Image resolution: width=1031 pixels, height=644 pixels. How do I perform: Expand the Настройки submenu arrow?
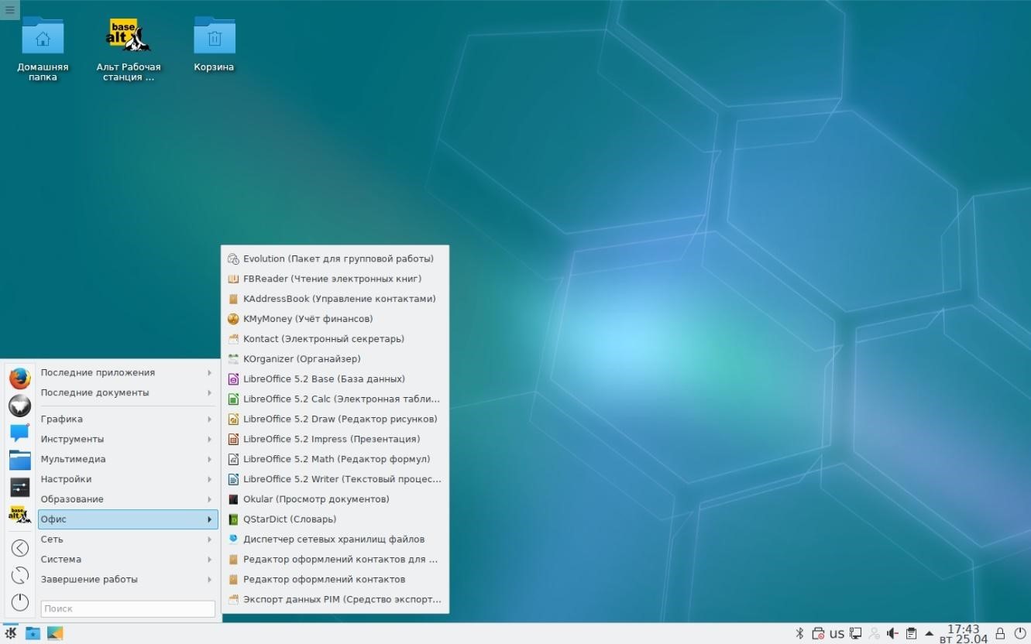pyautogui.click(x=210, y=479)
